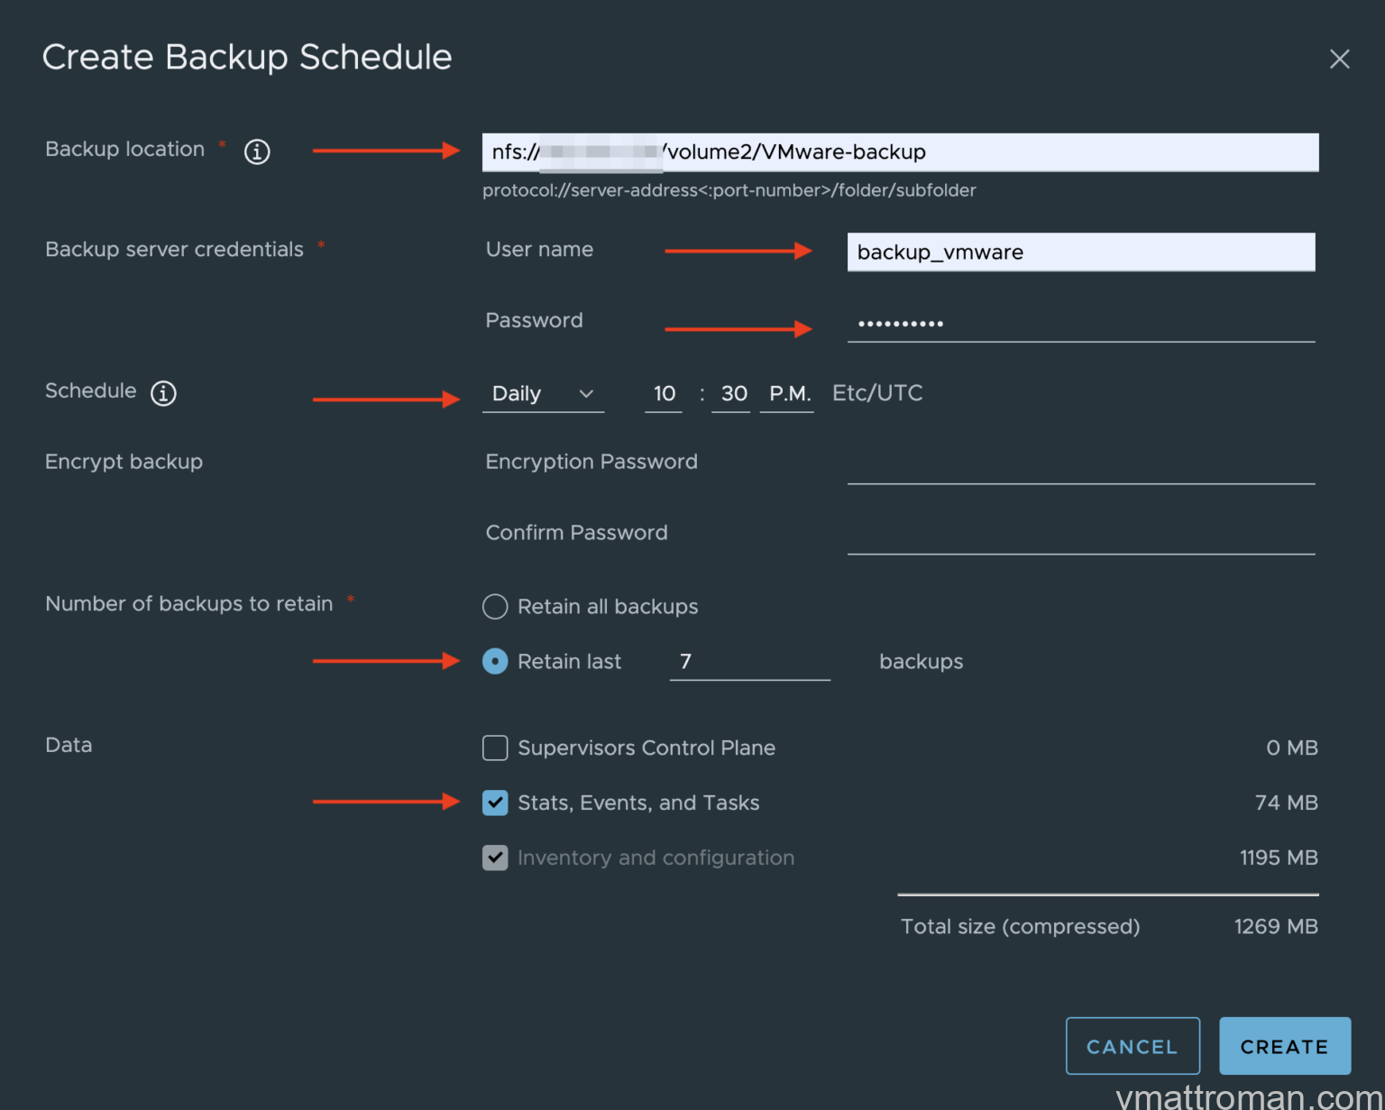Toggle the P.M. time indicator
Screen dimensions: 1385x1110
tap(786, 393)
